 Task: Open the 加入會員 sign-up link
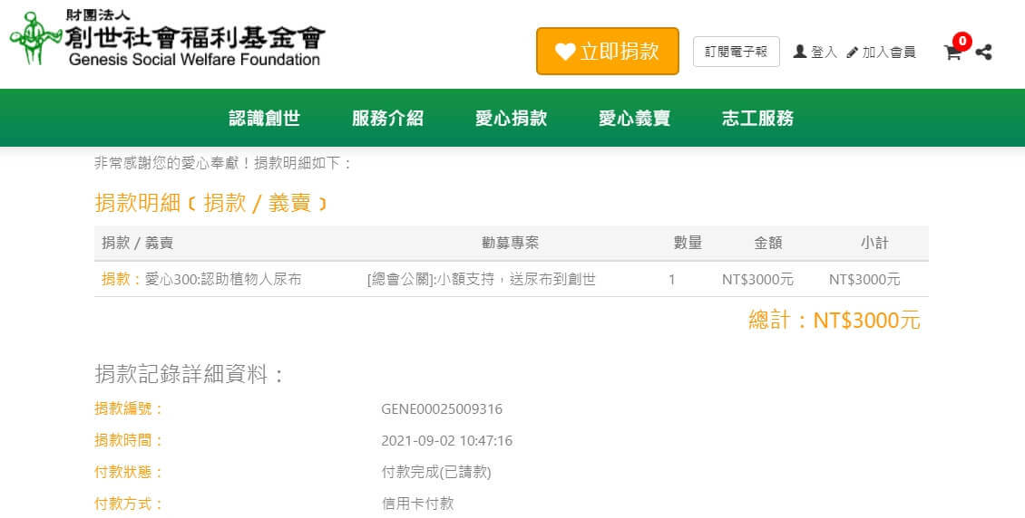coord(889,53)
